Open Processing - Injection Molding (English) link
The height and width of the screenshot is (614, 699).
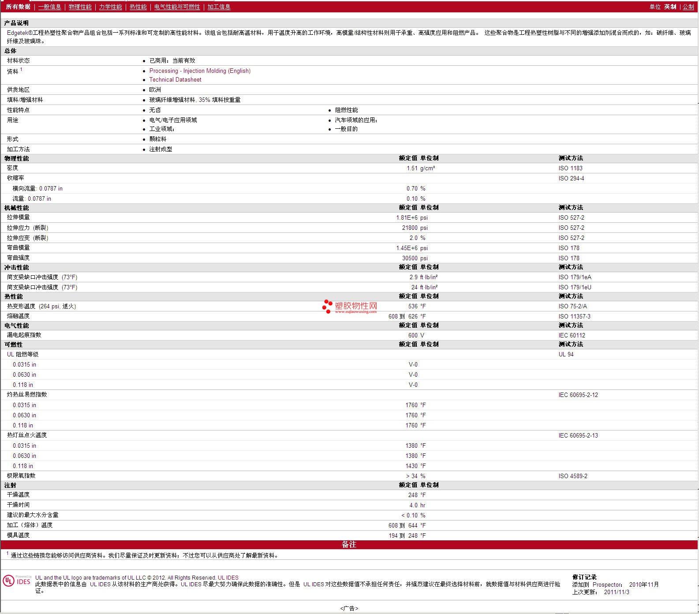[x=200, y=71]
